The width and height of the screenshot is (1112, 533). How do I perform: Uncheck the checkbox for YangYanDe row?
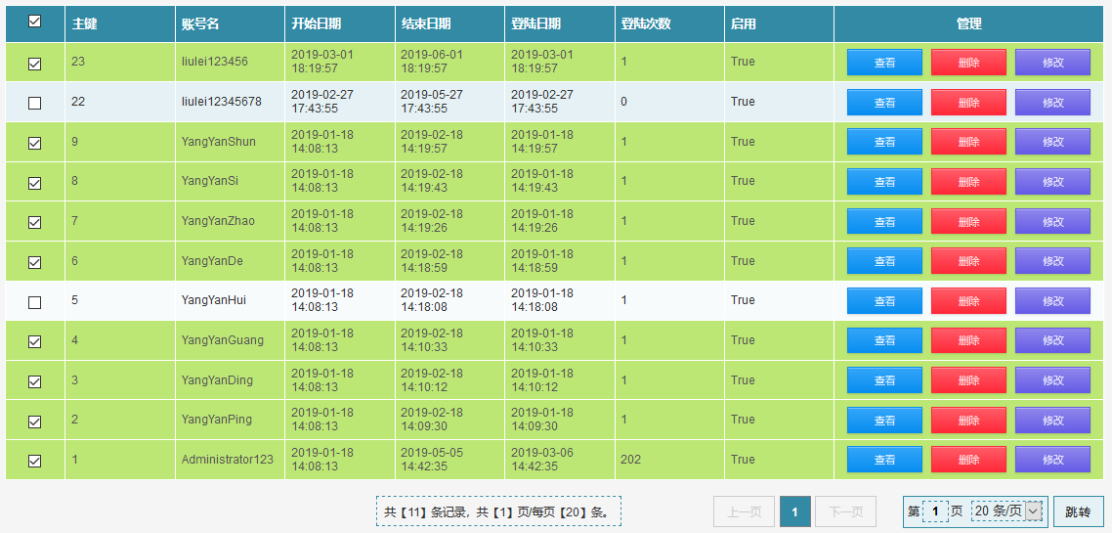click(x=34, y=263)
